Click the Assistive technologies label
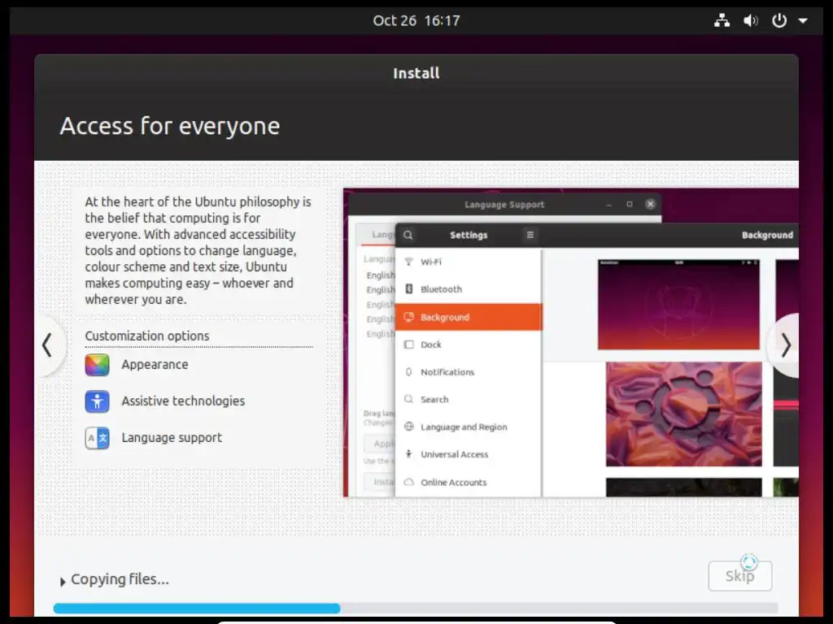This screenshot has height=624, width=833. click(x=183, y=401)
